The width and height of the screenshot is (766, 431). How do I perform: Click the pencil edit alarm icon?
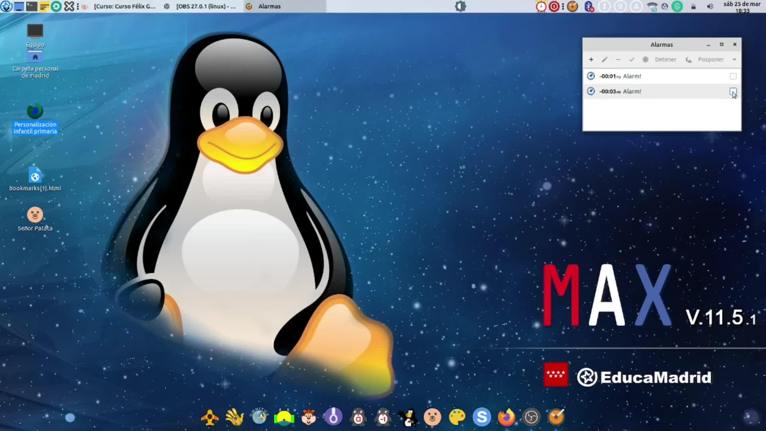(x=604, y=59)
